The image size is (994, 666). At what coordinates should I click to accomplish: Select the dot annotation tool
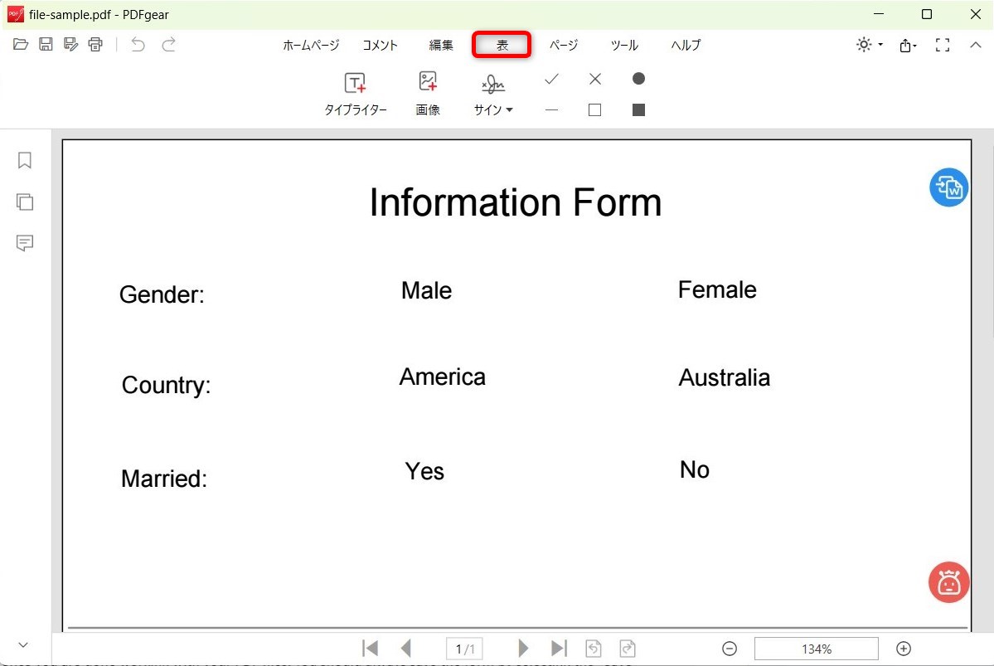(x=638, y=79)
